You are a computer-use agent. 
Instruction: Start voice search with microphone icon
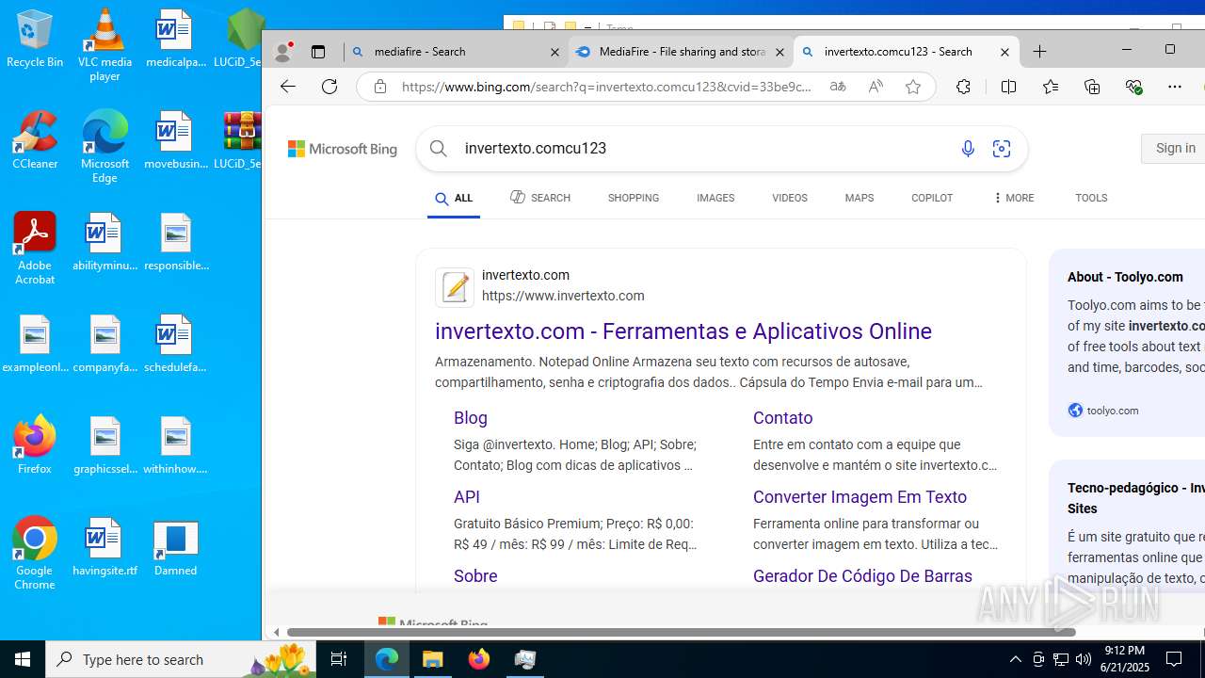point(968,149)
